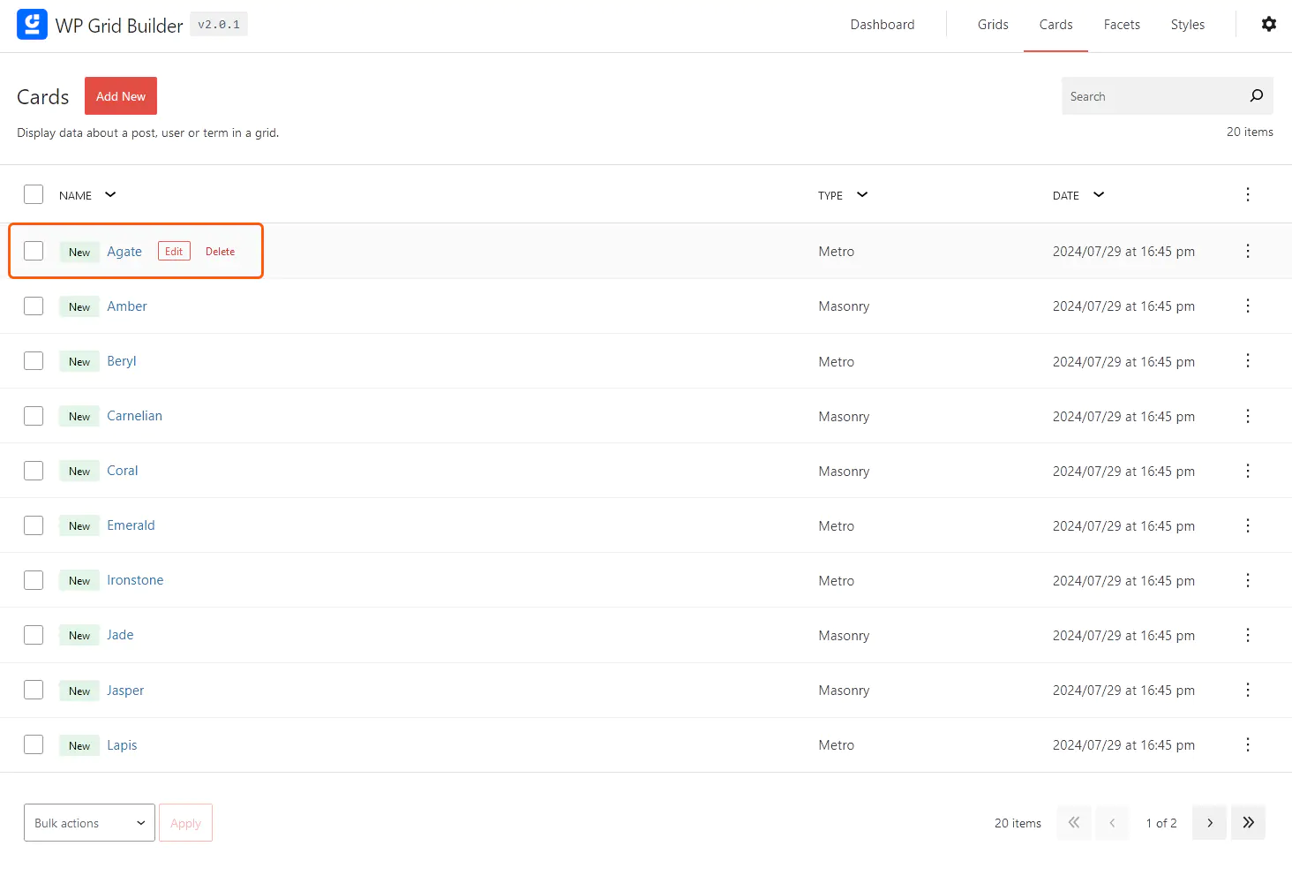Open the three-dot menu for Amber
1292x876 pixels.
point(1248,306)
